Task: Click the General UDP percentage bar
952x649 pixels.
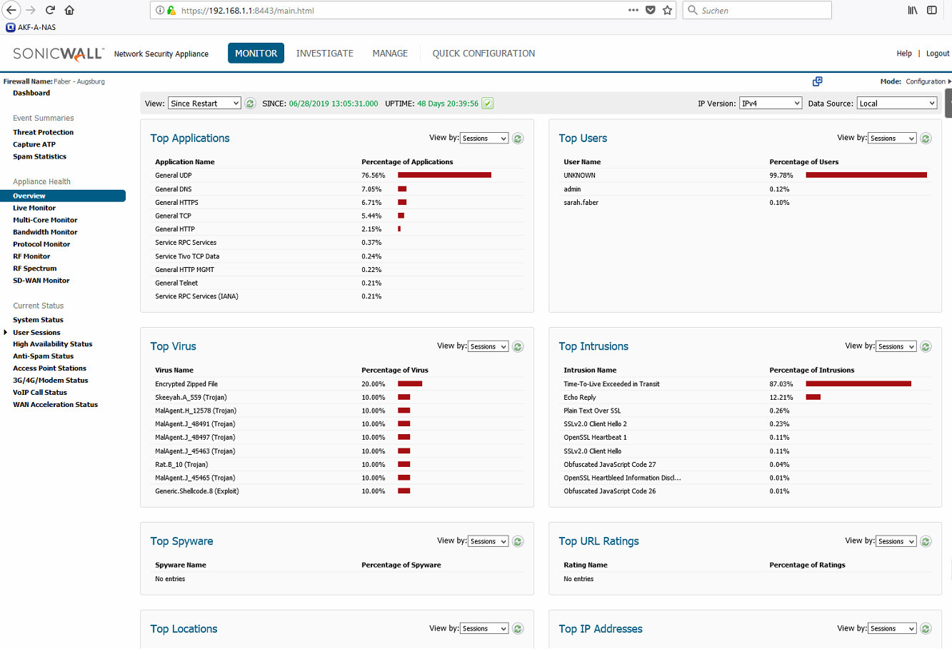Action: tap(445, 175)
